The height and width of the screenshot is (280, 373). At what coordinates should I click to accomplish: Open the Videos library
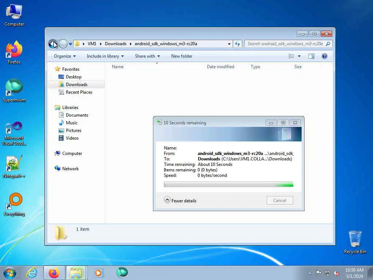coord(72,138)
